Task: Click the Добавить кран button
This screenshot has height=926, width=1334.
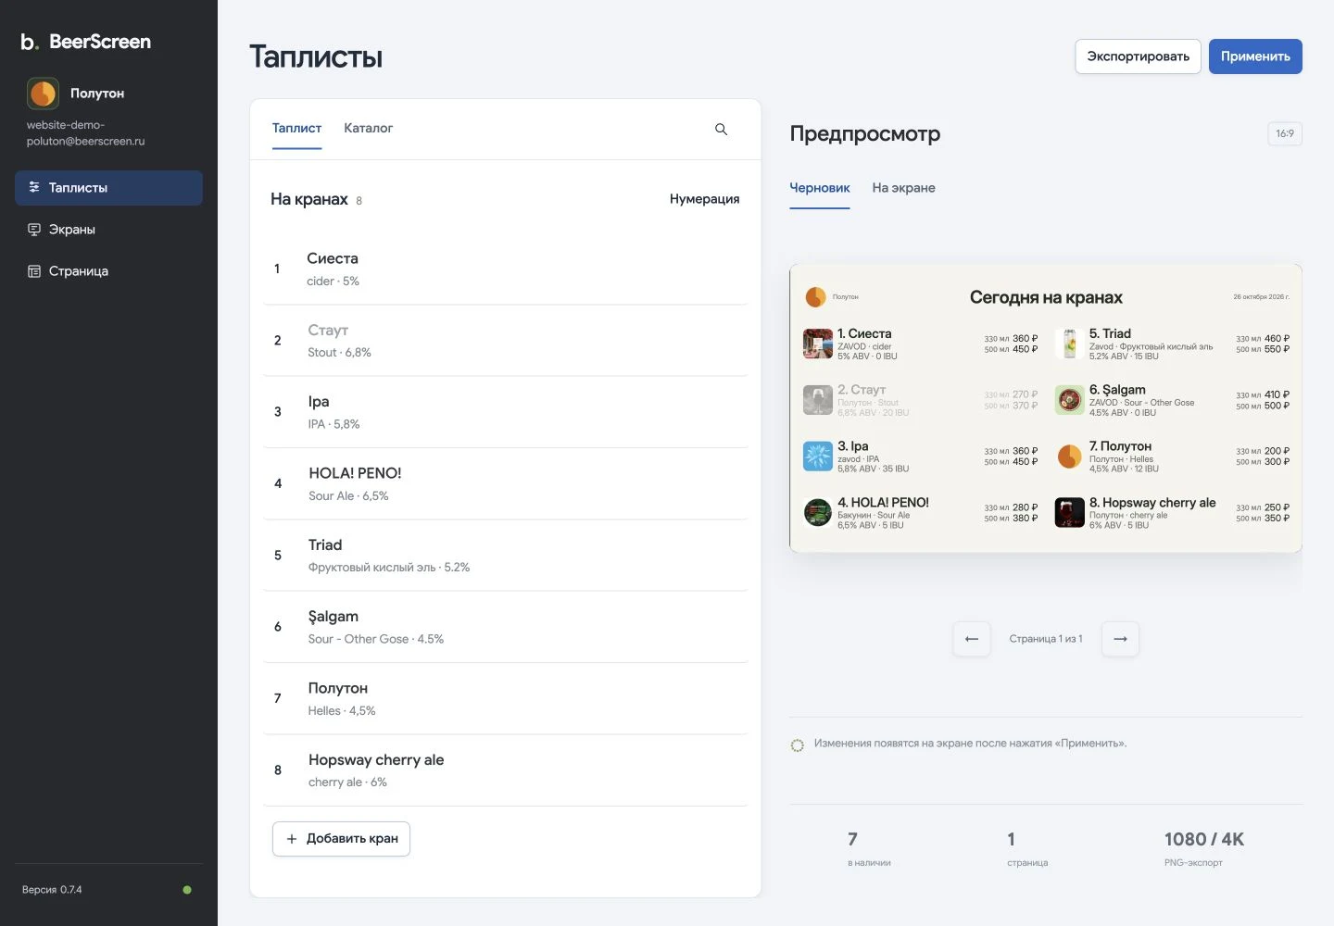Action: point(341,839)
